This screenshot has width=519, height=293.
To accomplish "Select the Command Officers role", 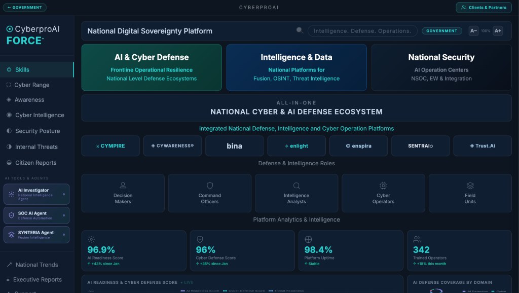I will (209, 193).
